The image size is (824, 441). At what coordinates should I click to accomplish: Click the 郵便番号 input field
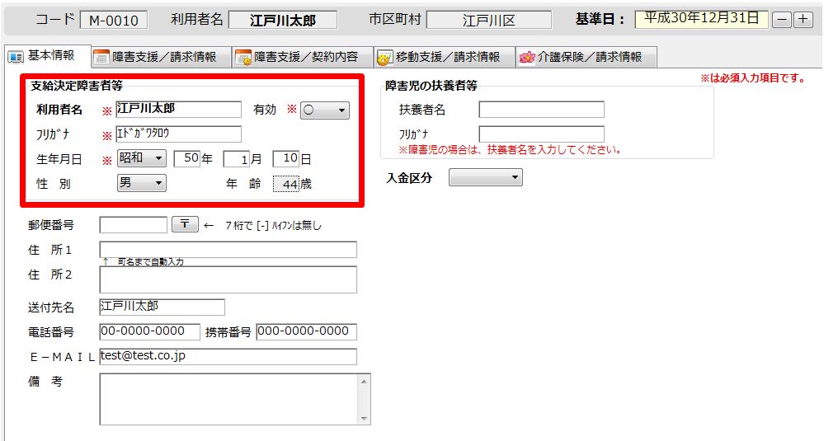coord(133,224)
